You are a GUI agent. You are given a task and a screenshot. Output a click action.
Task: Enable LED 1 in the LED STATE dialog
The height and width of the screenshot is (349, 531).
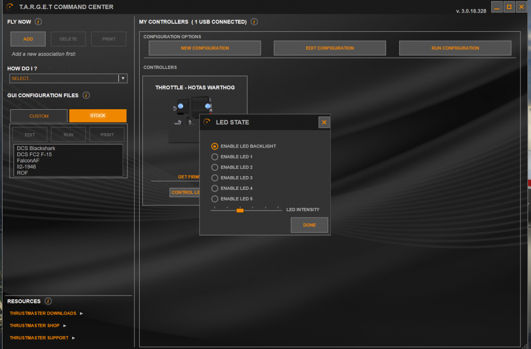215,156
